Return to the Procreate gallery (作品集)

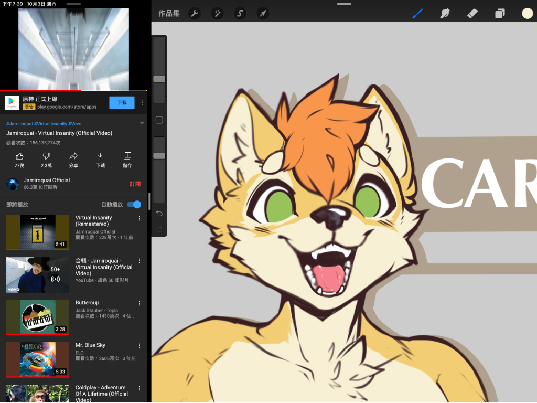click(169, 14)
